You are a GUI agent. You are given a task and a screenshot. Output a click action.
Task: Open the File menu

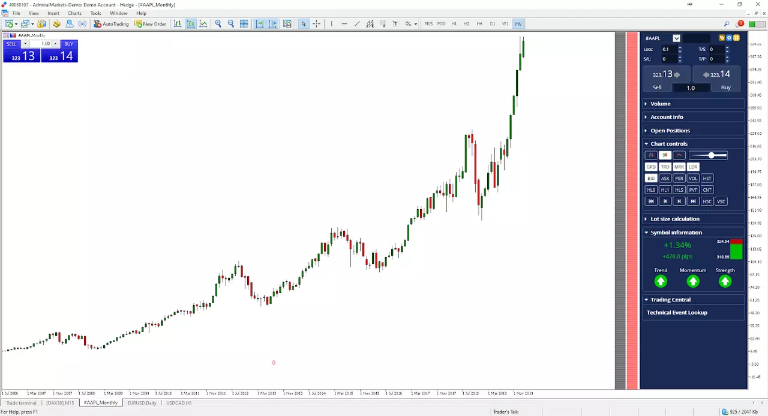[16, 13]
